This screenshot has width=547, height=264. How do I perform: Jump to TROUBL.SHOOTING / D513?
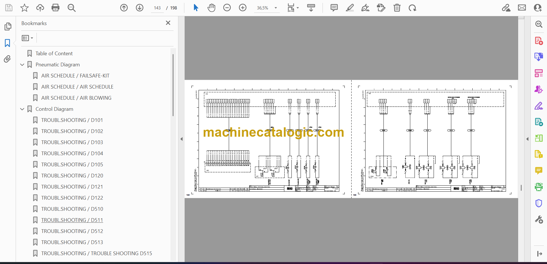coord(72,242)
